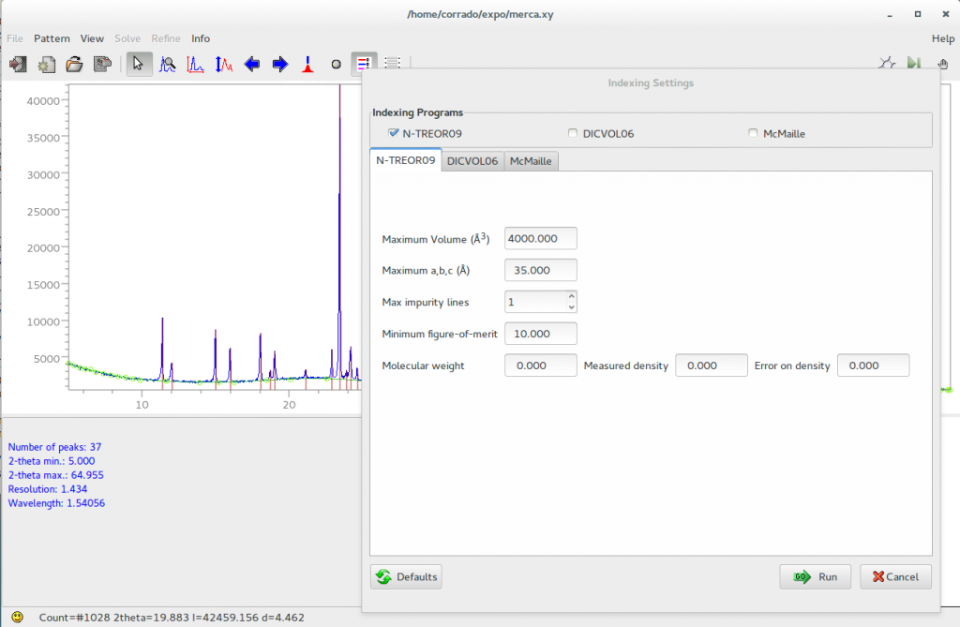Click the '2-theta min.: 5.000' text
Screen dimensions: 960x627
52,461
